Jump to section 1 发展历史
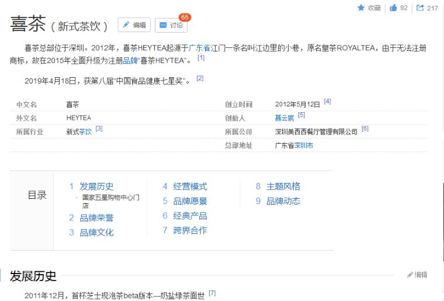This screenshot has height=301, width=444. pos(96,186)
